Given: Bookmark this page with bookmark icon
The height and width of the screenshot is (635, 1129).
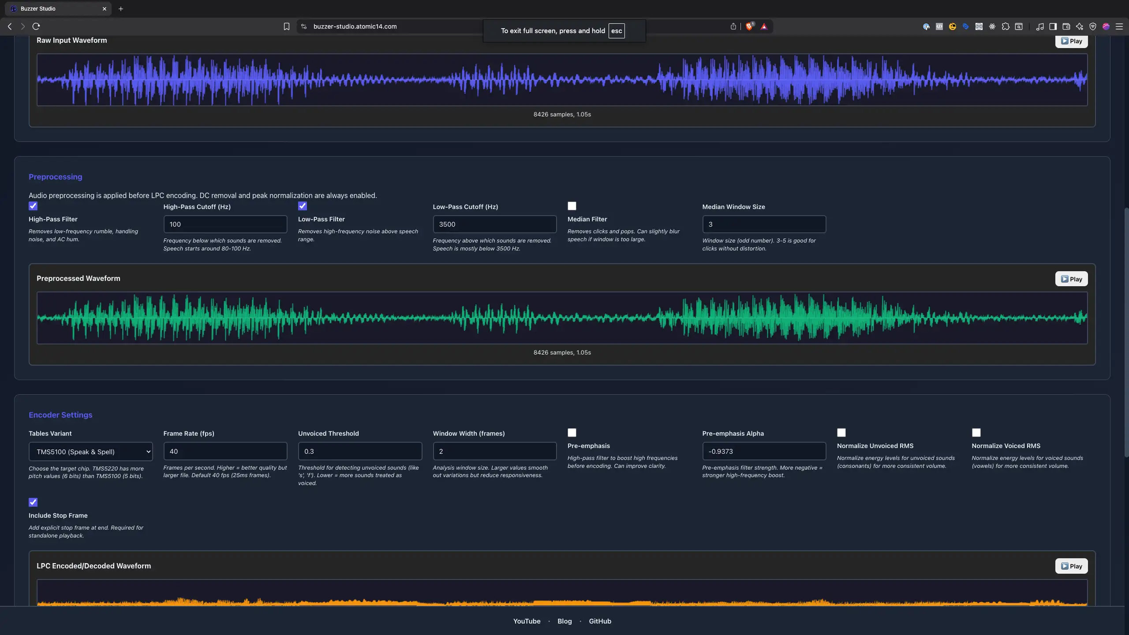Looking at the screenshot, I should pos(286,26).
